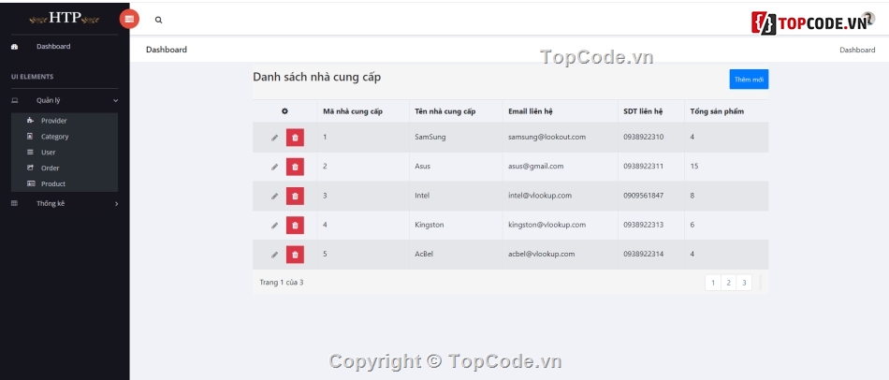
Task: Click the Dashboard page title at left
Action: (167, 50)
